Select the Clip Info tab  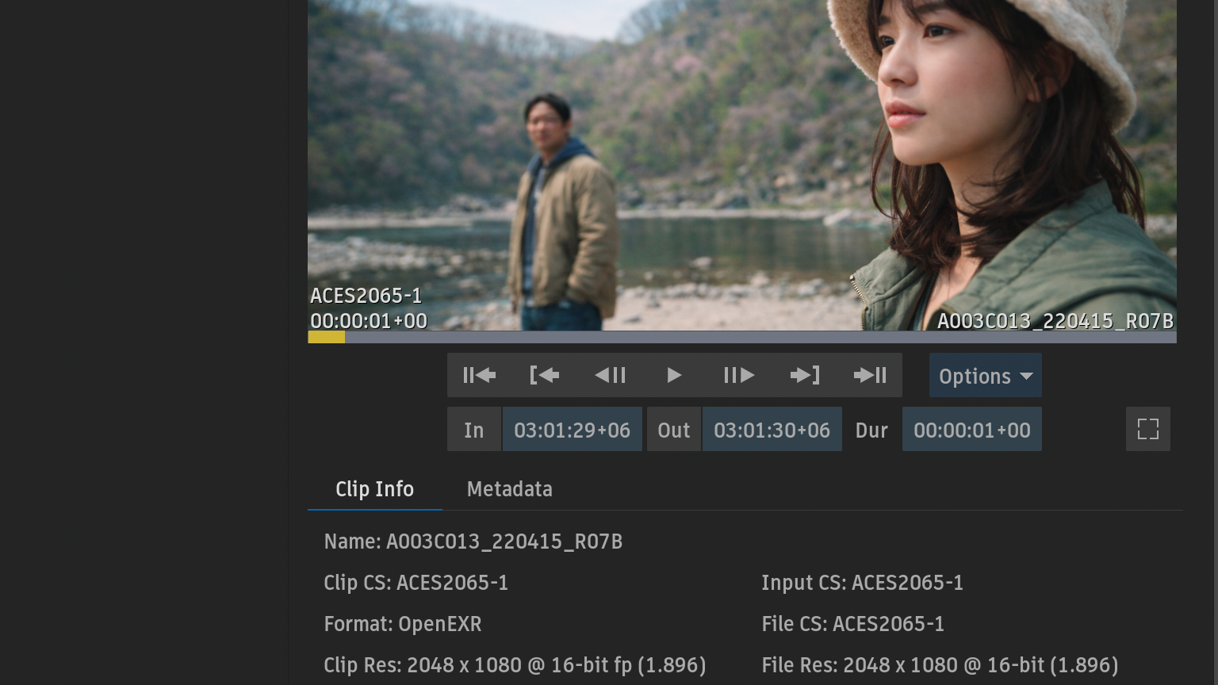pyautogui.click(x=374, y=489)
